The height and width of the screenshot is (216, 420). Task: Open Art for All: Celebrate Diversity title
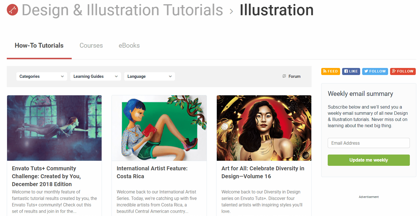[263, 172]
